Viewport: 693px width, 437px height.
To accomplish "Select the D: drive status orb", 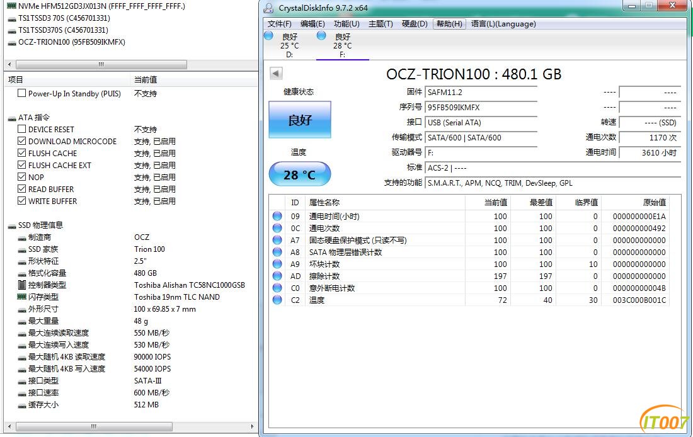I will pos(269,36).
